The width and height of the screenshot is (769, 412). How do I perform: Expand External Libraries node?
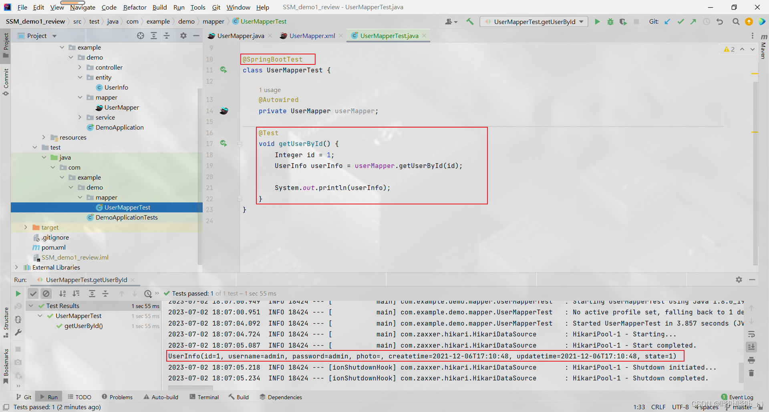coord(16,267)
